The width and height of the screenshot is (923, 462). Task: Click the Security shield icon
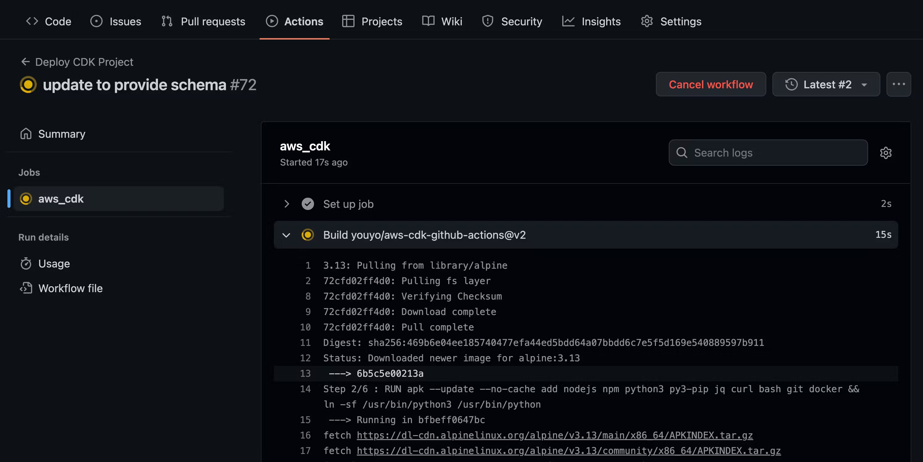[488, 21]
